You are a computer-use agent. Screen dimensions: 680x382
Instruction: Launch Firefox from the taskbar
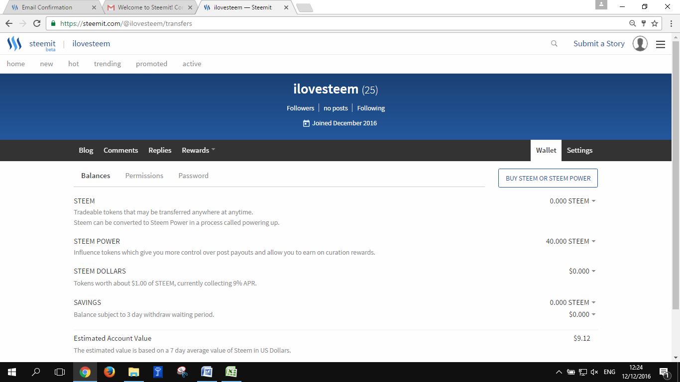(110, 372)
